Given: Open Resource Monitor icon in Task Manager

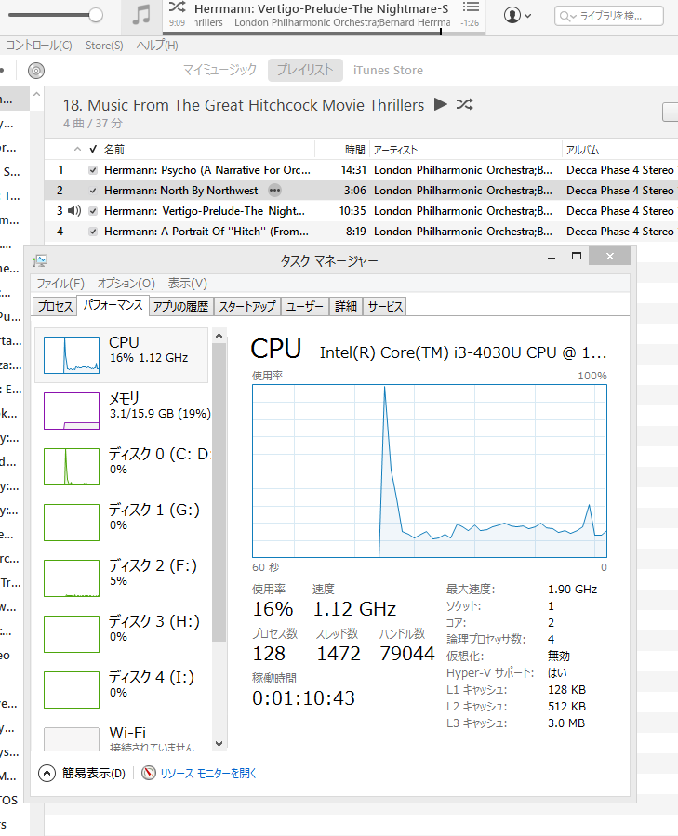Looking at the screenshot, I should tap(148, 773).
